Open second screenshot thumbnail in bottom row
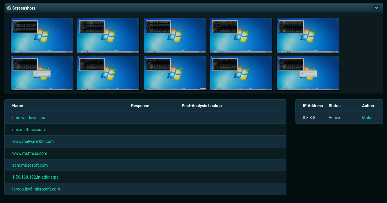The image size is (387, 203). click(108, 73)
